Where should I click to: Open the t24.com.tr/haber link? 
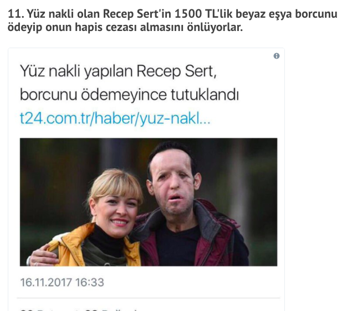[115, 118]
